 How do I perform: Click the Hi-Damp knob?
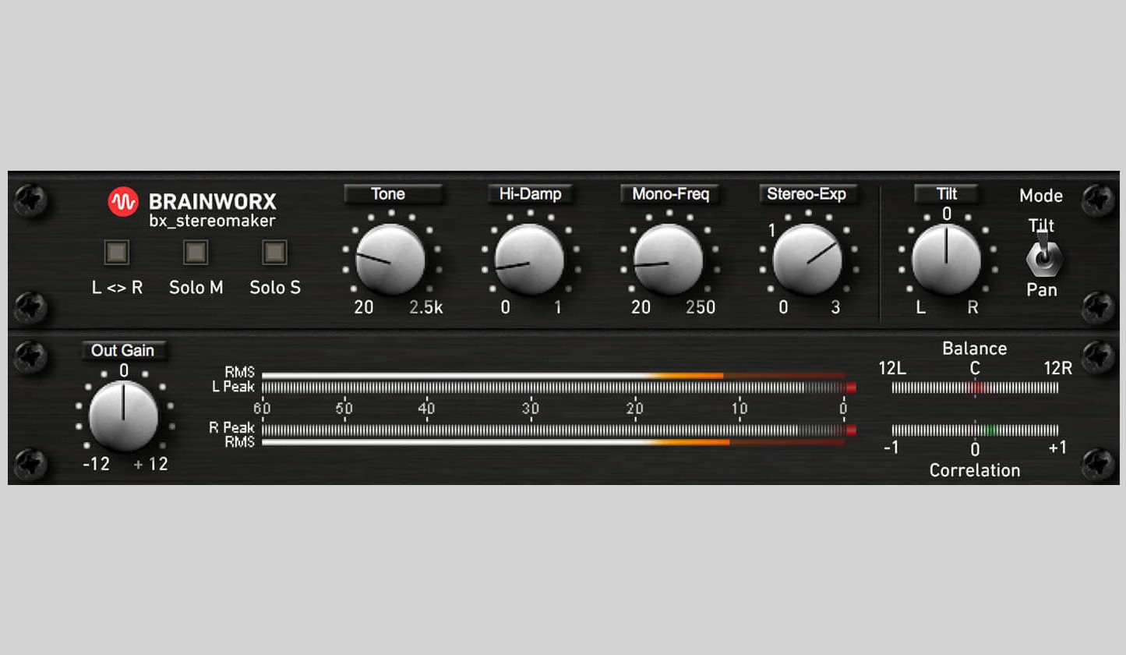[x=529, y=260]
